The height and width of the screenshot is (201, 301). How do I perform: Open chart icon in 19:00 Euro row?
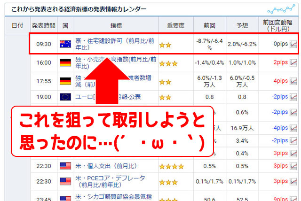pyautogui.click(x=293, y=97)
